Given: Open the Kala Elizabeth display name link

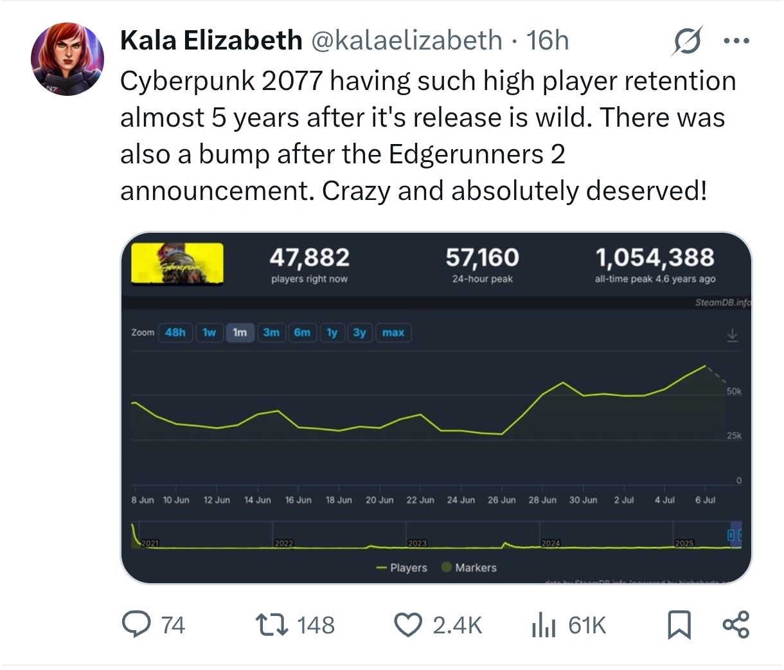Looking at the screenshot, I should (x=211, y=41).
